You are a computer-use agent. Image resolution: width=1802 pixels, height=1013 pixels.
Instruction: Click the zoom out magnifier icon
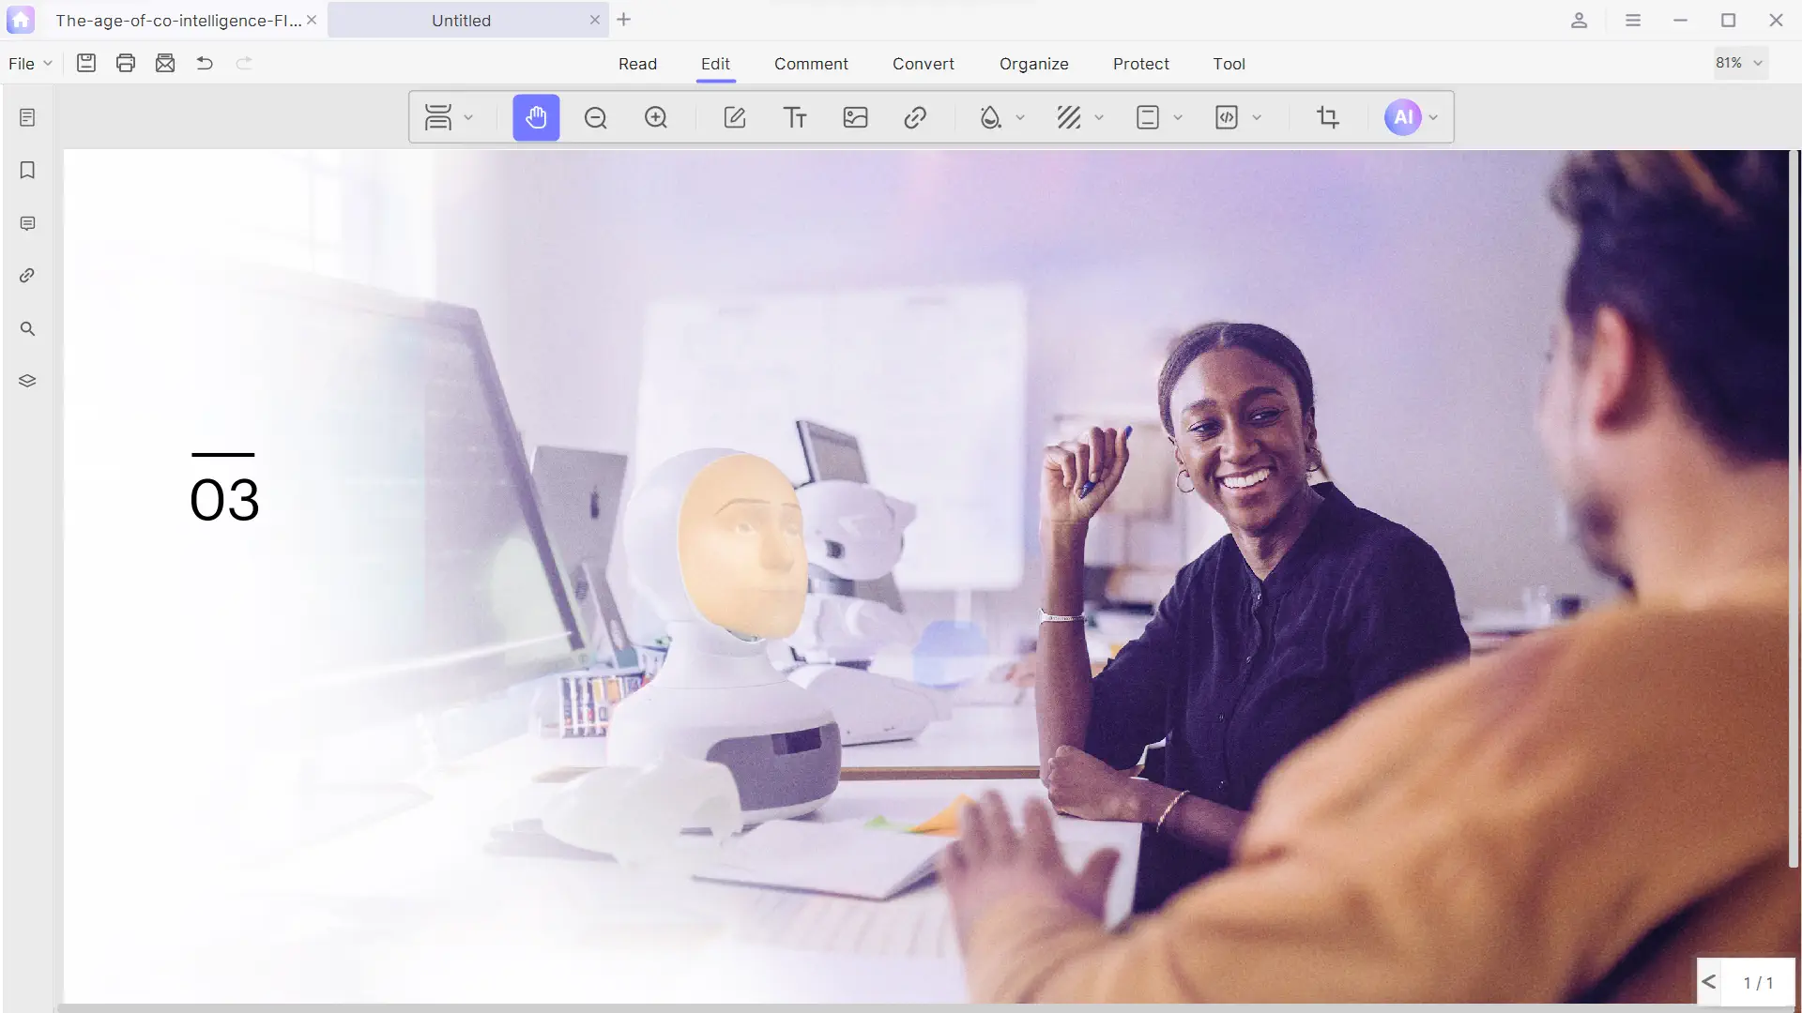[596, 117]
